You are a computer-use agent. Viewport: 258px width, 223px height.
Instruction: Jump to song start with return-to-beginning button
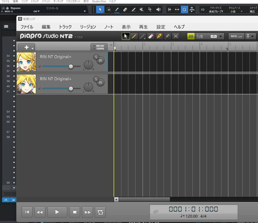(x=27, y=212)
